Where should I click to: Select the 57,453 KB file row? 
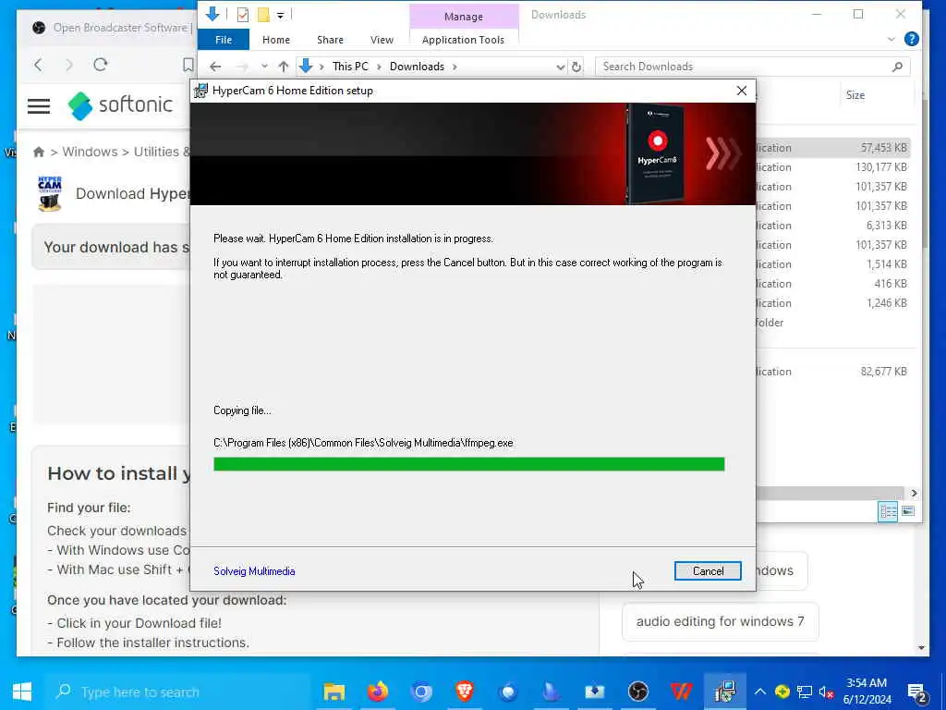coord(832,148)
